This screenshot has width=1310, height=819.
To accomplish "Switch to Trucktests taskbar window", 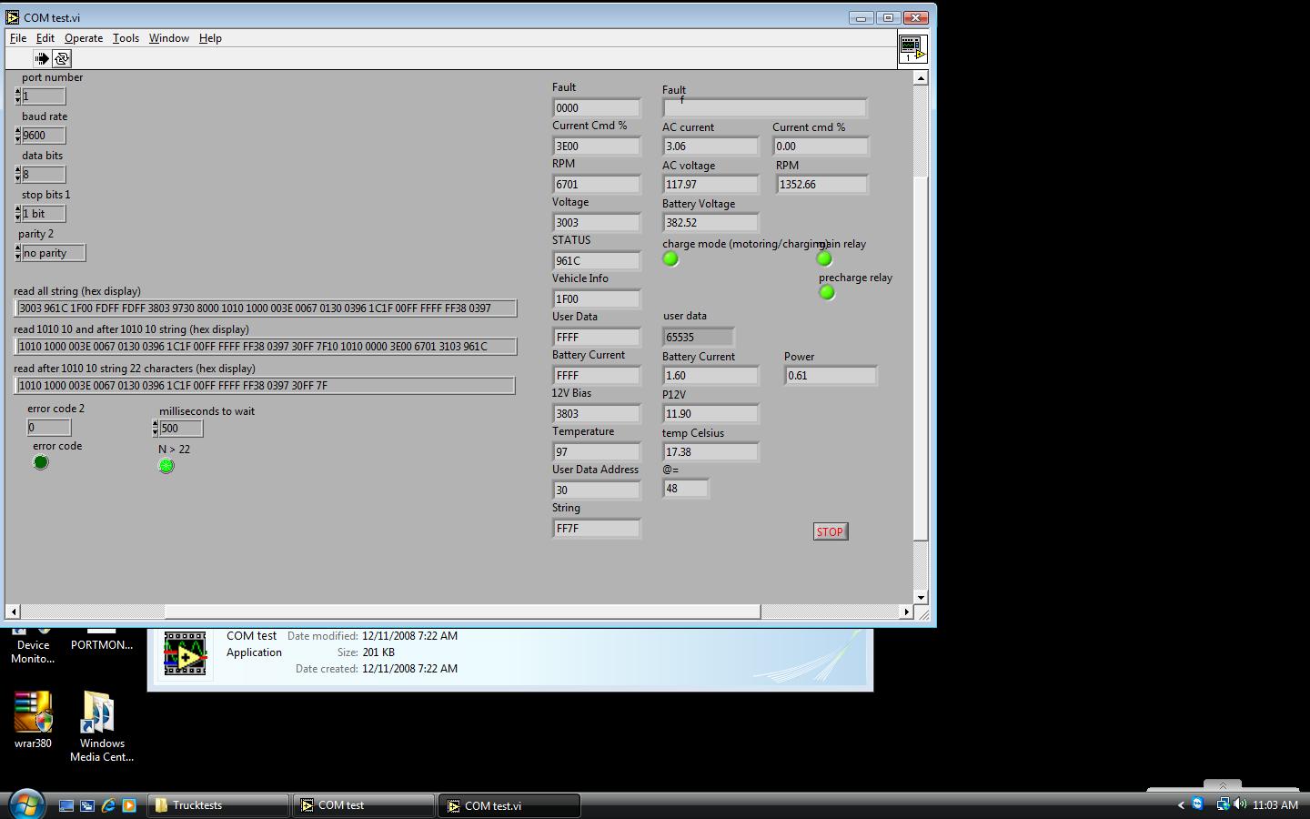I will 218,805.
